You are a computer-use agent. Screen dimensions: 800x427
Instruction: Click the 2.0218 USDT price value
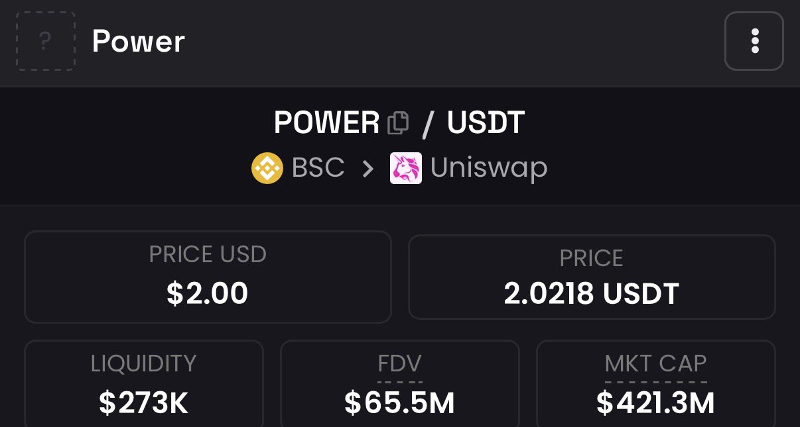591,293
